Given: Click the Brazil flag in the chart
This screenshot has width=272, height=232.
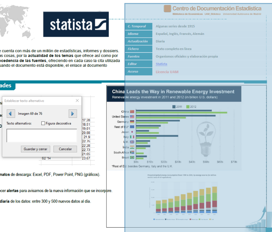Looking at the screenshot, I should click(132, 158).
